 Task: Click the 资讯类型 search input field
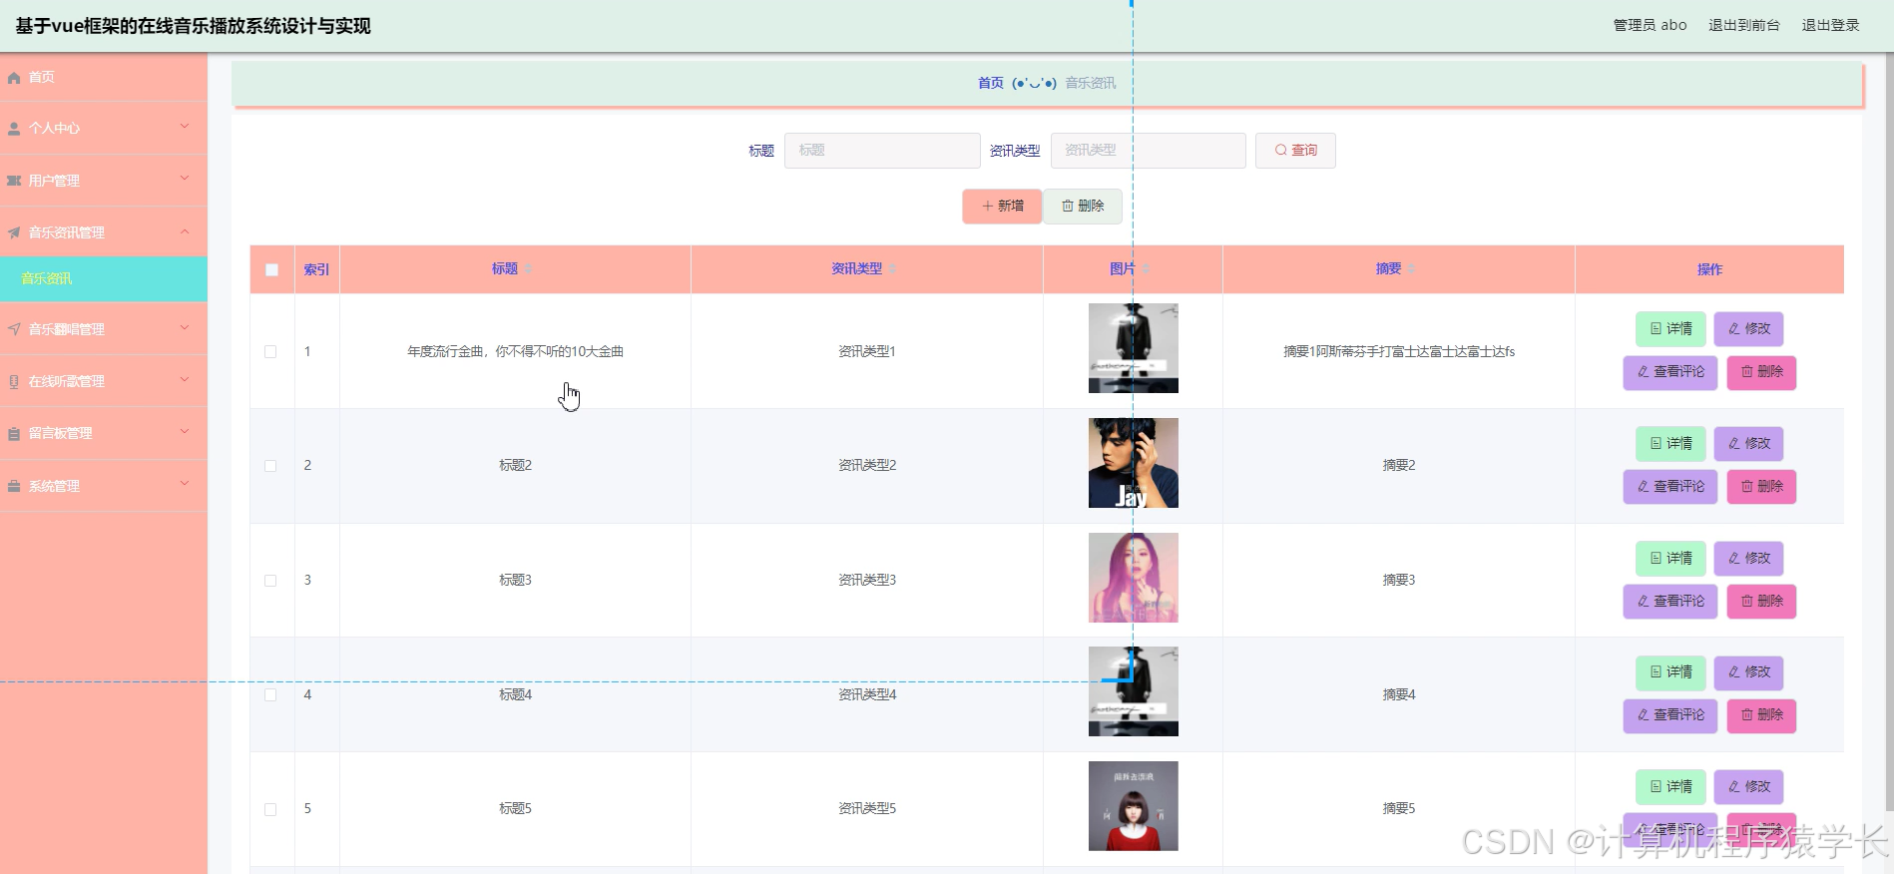(1148, 151)
